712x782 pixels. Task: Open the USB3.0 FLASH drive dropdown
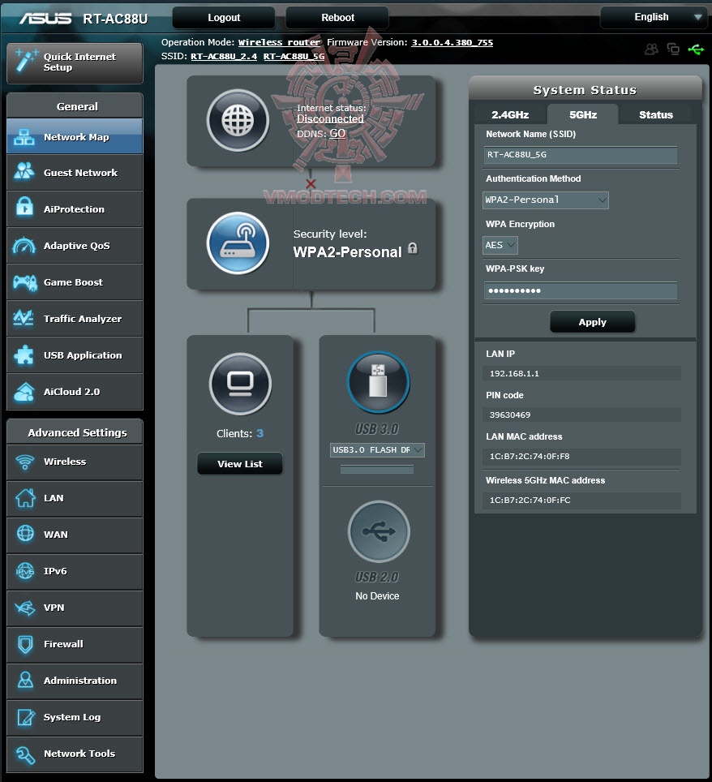point(377,450)
